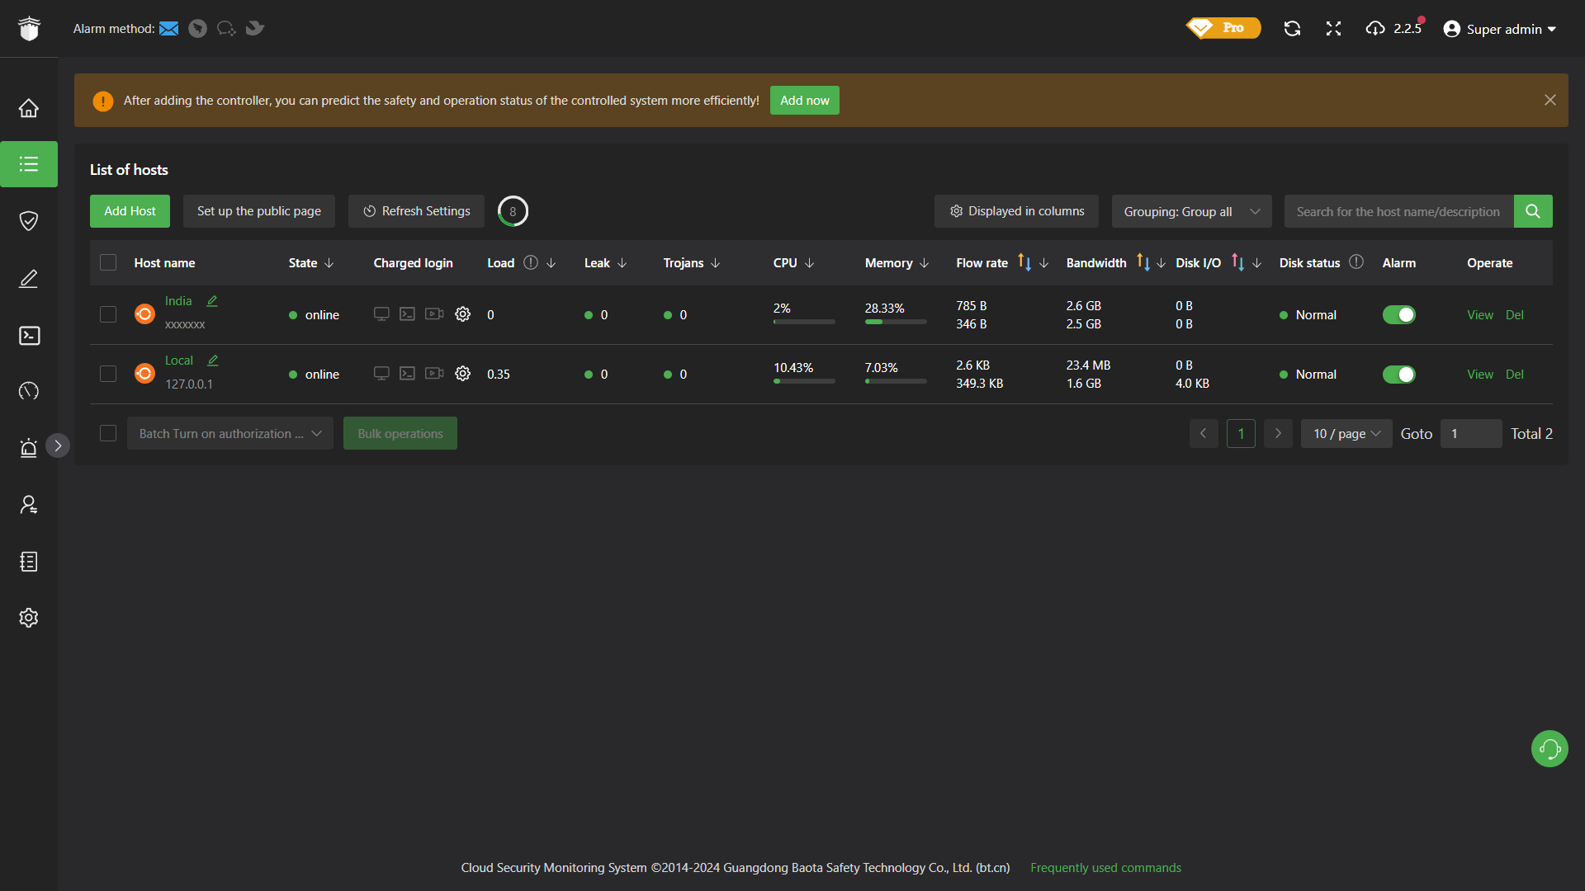Open Batch Turn on authorization dropdown
This screenshot has height=891, width=1585.
tap(229, 433)
